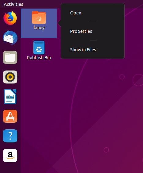Screen dimensions: 143x173
Task: Launch Amazon from the dock
Action: pyautogui.click(x=10, y=156)
